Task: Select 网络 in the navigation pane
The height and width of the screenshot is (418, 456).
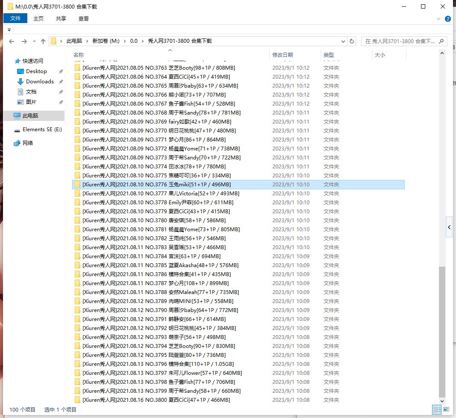Action: pyautogui.click(x=28, y=143)
